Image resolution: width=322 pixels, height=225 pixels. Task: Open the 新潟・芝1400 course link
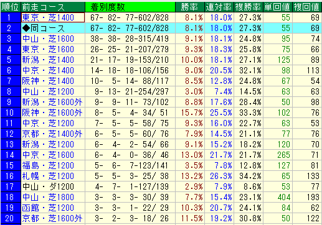(x=48, y=60)
